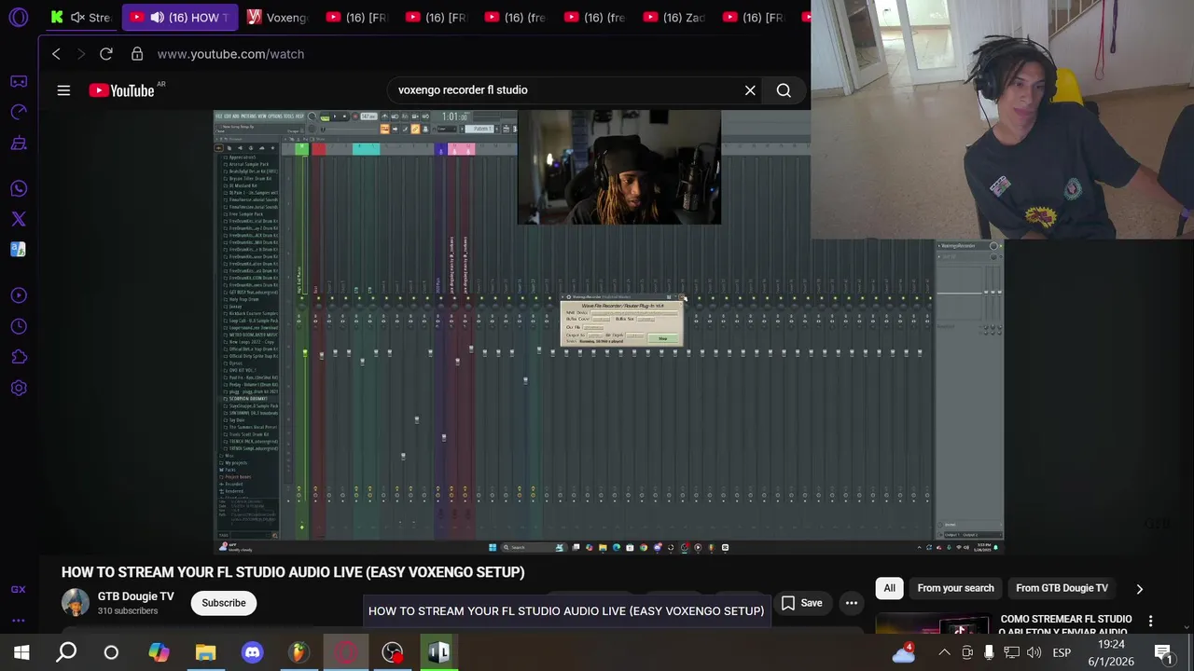Open the notification center icon

(1162, 652)
